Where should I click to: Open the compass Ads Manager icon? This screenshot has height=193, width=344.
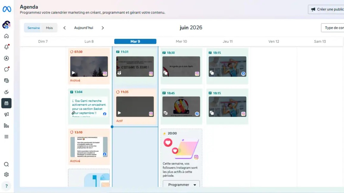tap(6, 58)
